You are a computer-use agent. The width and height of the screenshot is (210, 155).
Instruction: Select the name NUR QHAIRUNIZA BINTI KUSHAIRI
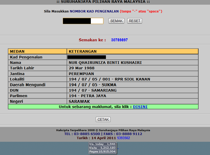105,63
